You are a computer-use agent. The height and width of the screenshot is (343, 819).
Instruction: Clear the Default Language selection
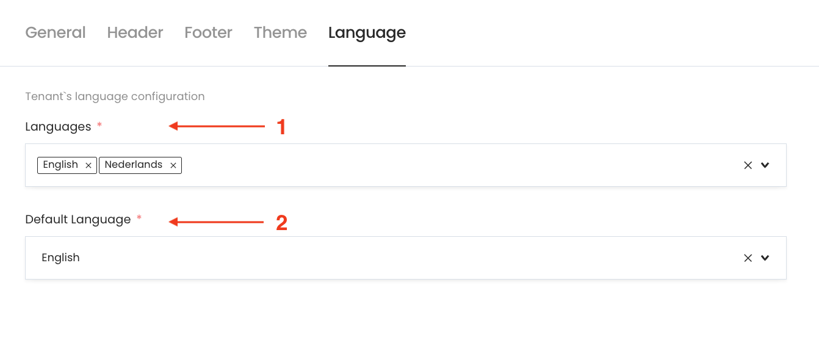(748, 258)
